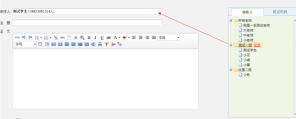Collapse the 这是二班 tree folder
296x119 pixels.
pyautogui.click(x=231, y=70)
